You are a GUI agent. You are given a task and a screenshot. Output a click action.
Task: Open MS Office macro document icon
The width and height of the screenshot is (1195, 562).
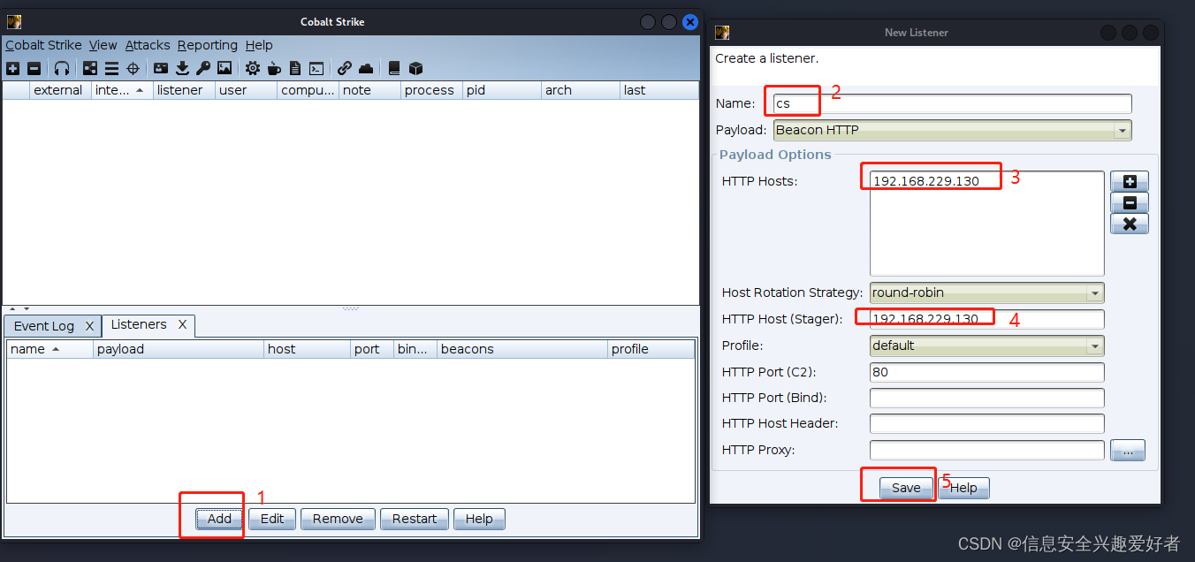coord(295,68)
